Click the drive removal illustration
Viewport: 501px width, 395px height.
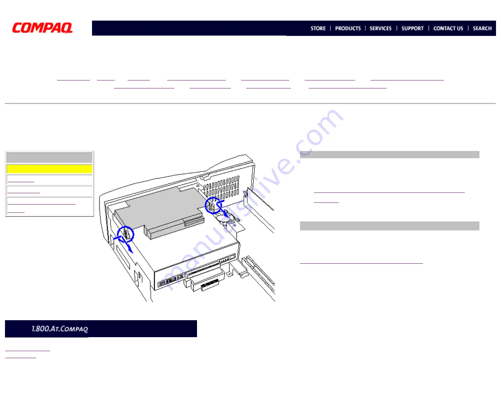(x=187, y=228)
